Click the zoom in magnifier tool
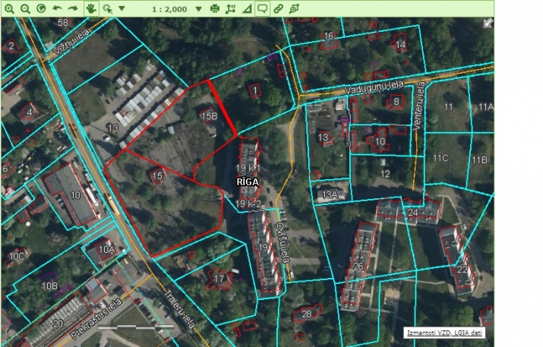The height and width of the screenshot is (347, 543). click(x=9, y=8)
